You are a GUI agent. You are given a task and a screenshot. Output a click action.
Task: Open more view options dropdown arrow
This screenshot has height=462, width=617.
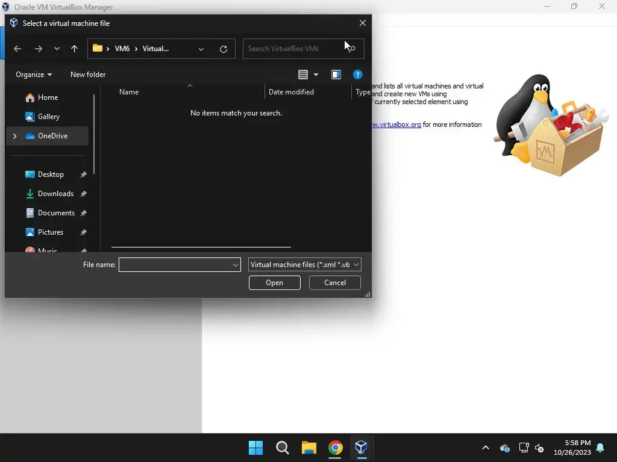[x=316, y=75]
